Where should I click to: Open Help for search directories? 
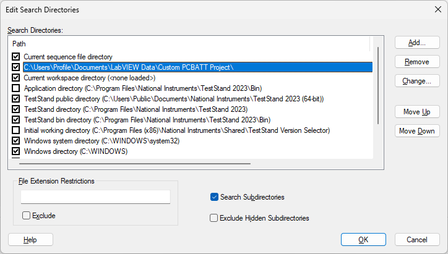(x=30, y=239)
